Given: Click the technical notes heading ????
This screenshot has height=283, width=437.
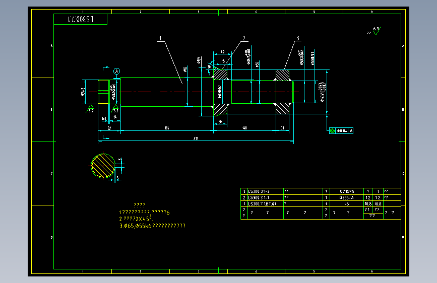Looking at the screenshot, I should 139,205.
